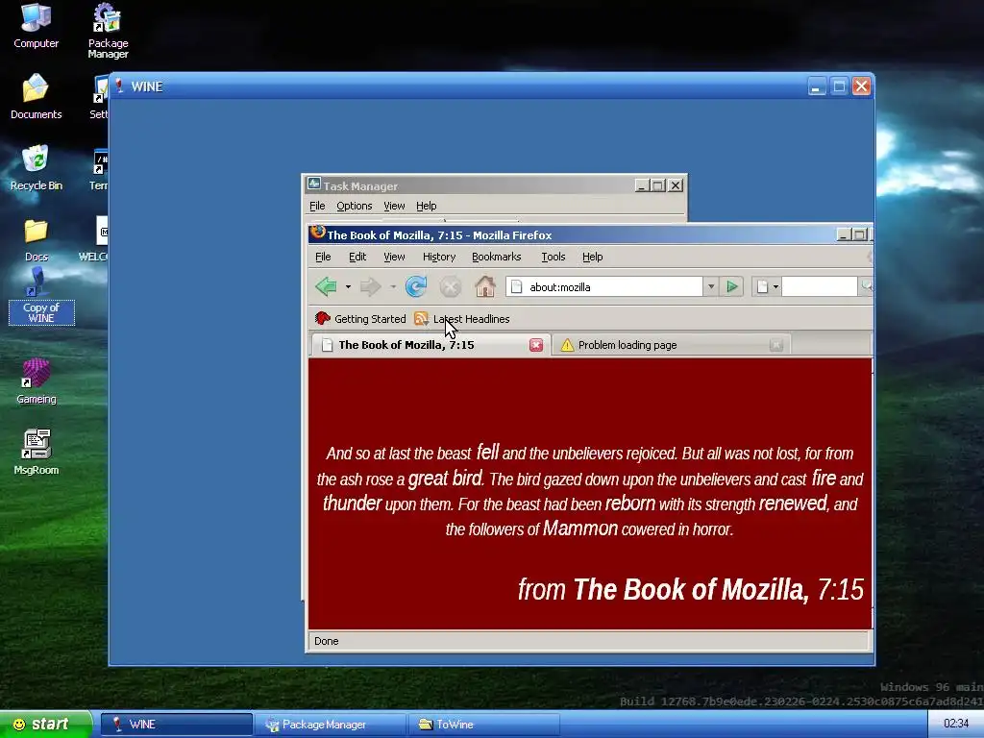Open the Task Manager View menu
This screenshot has width=984, height=738.
click(x=394, y=206)
